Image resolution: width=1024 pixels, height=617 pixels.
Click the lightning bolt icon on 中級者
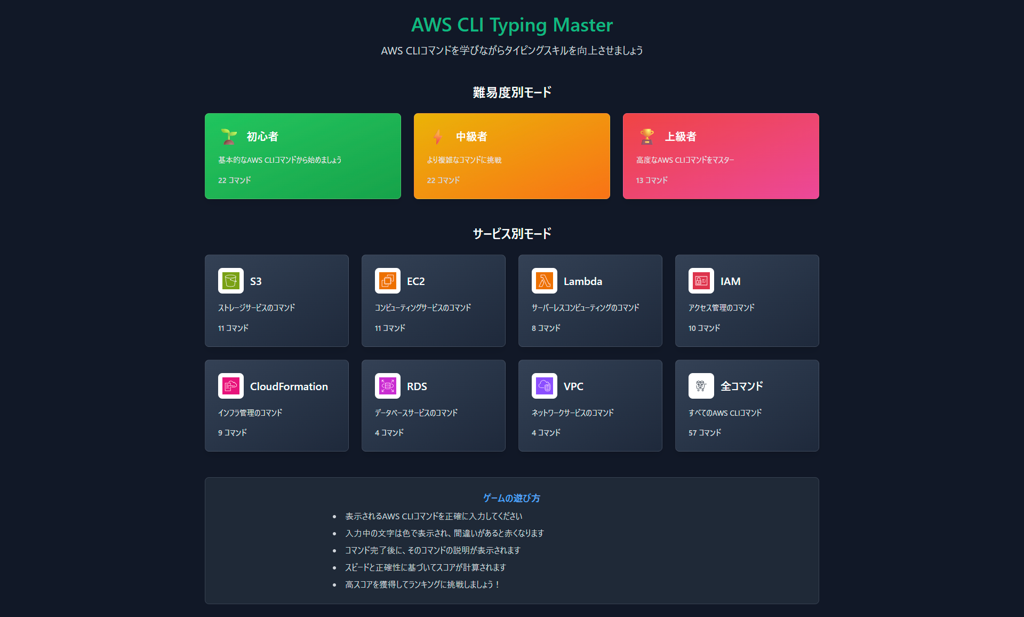[x=438, y=137]
